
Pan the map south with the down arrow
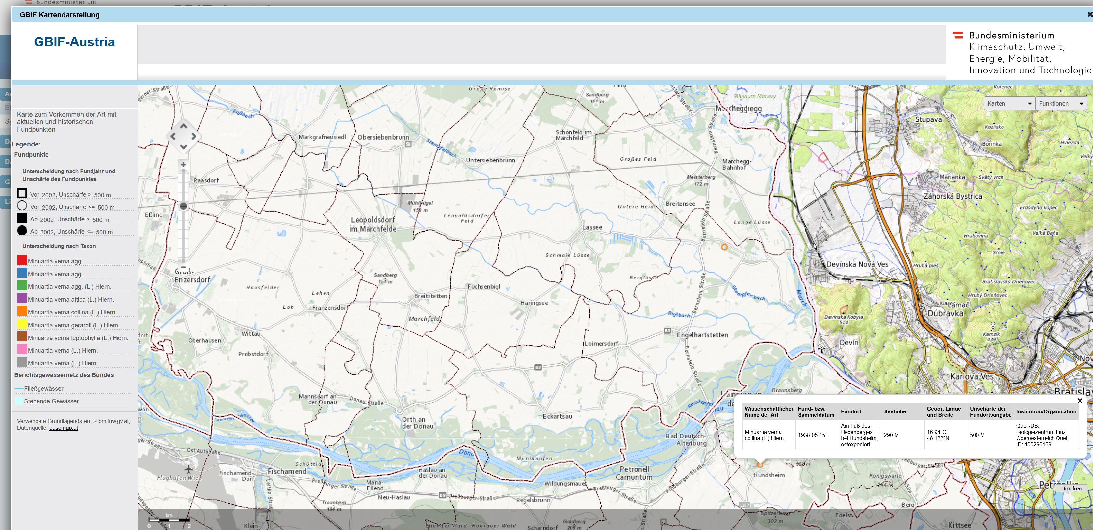point(183,147)
